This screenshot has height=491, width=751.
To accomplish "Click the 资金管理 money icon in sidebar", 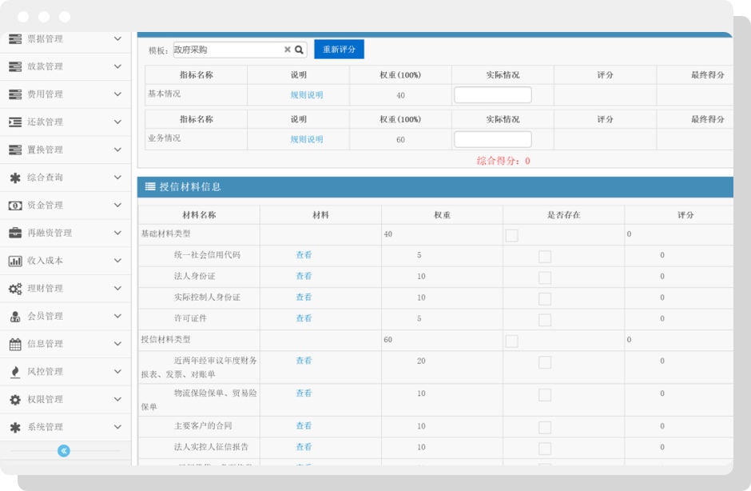I will [15, 206].
